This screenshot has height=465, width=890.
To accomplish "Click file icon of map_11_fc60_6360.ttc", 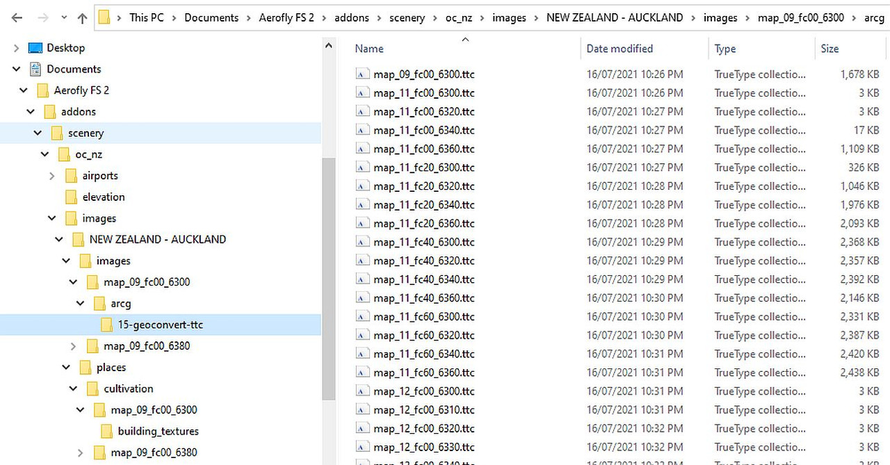I will (x=362, y=373).
